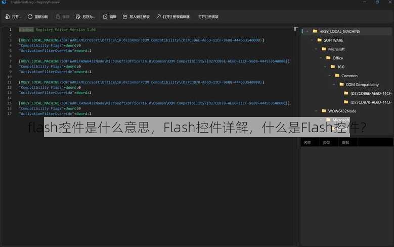The width and height of the screenshot is (394, 247).
Task: Click the editor's vertical scrollbar thumb
Action: tap(296, 29)
